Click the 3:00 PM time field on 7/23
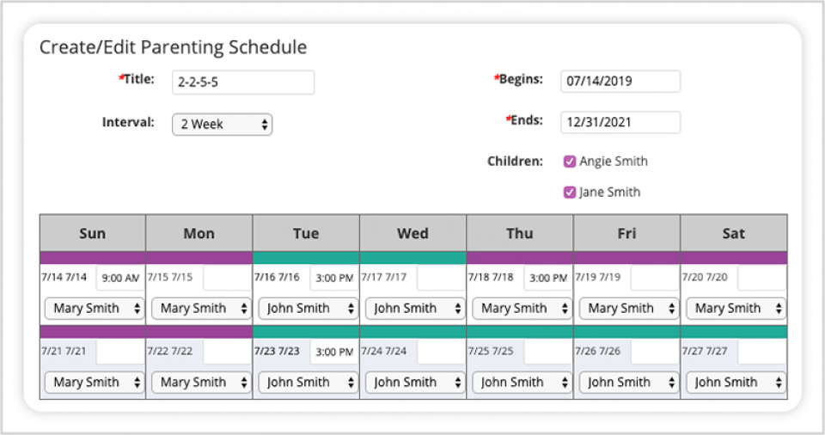The image size is (825, 435). tap(333, 352)
